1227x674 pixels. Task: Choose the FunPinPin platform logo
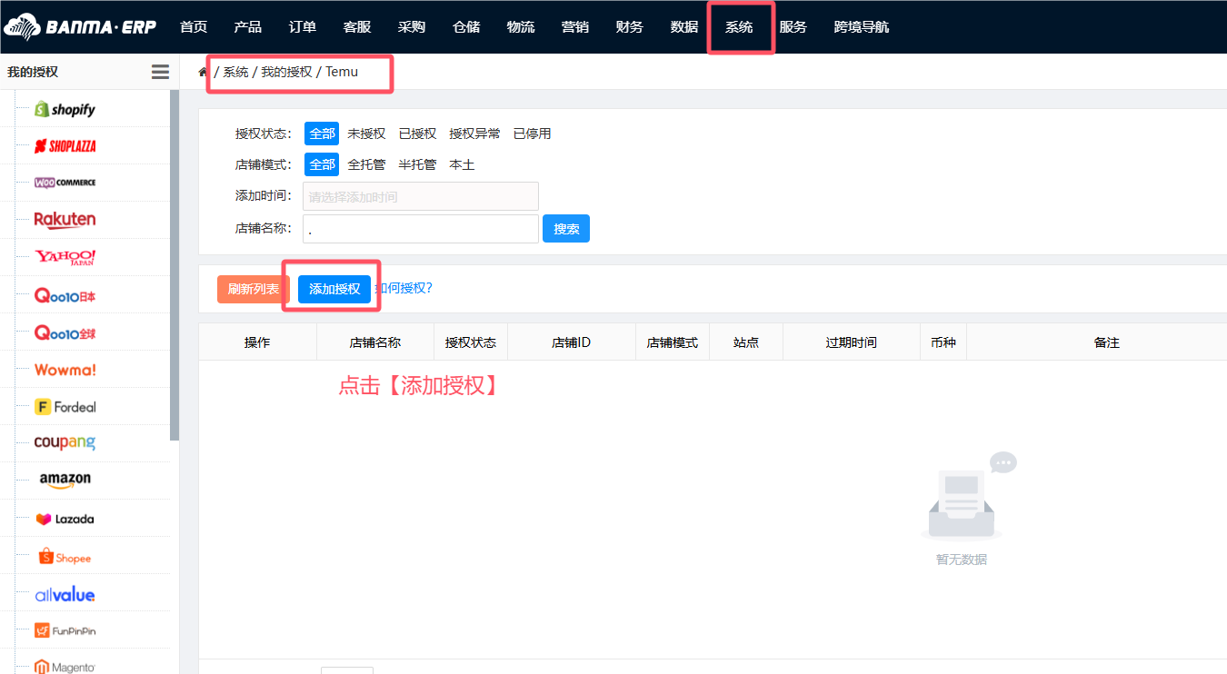click(x=65, y=630)
